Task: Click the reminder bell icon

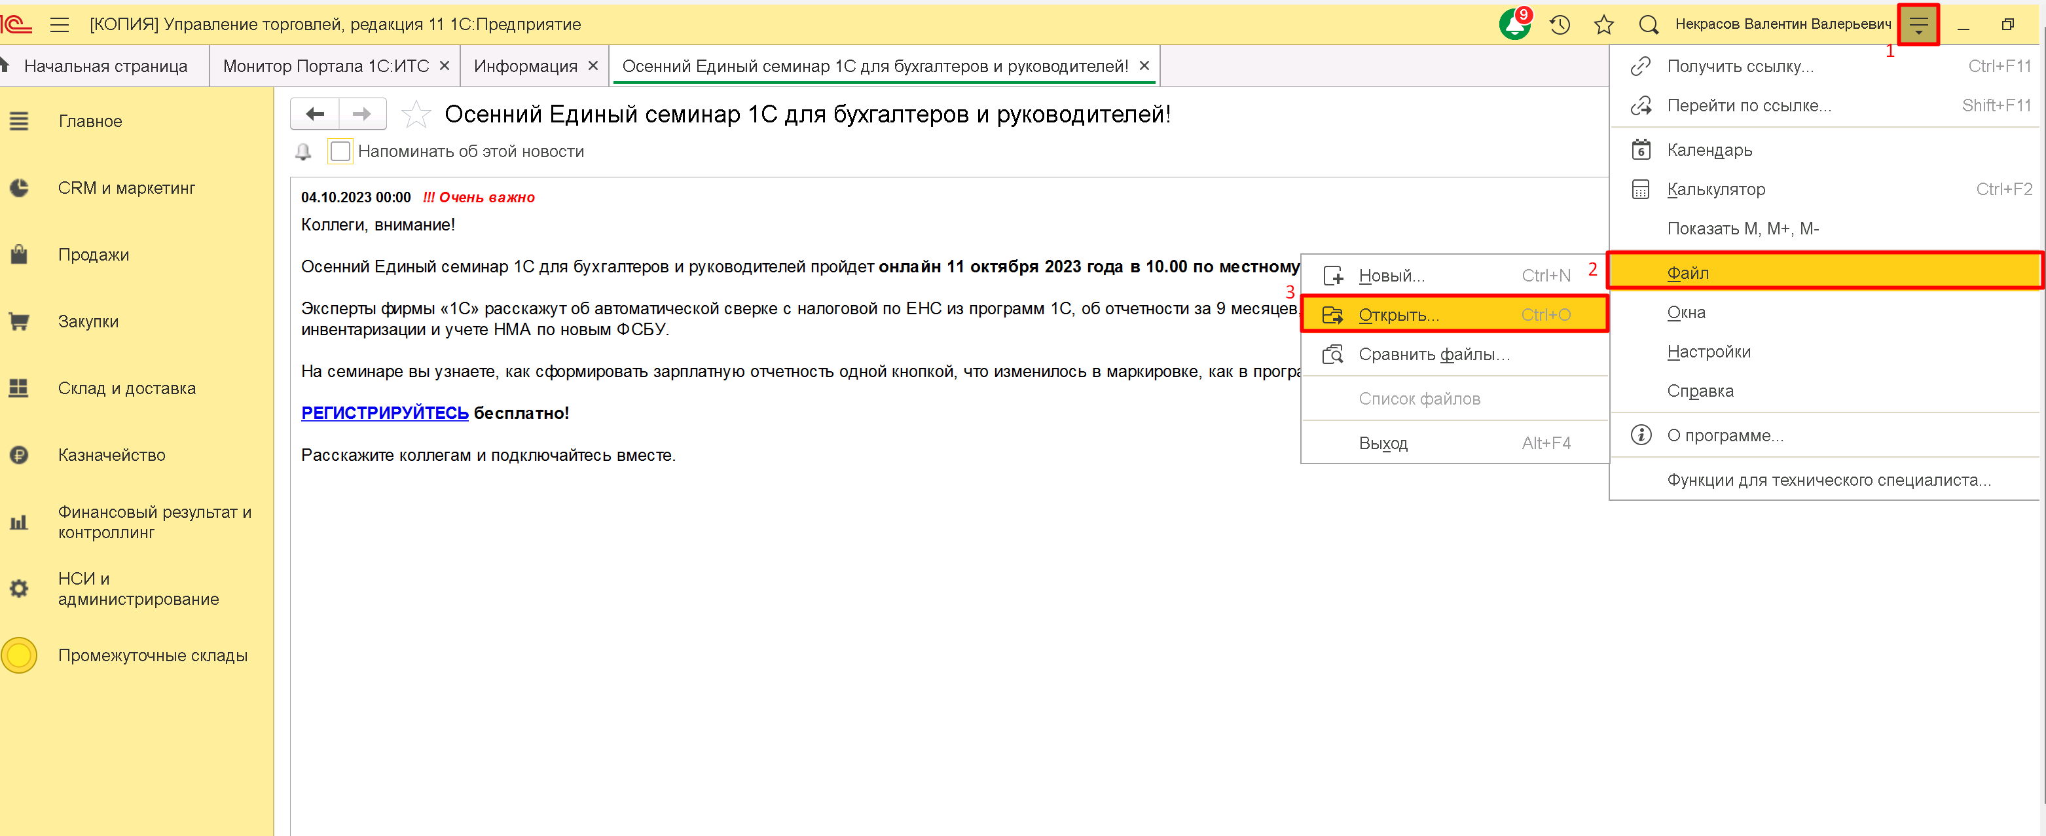Action: [x=303, y=152]
